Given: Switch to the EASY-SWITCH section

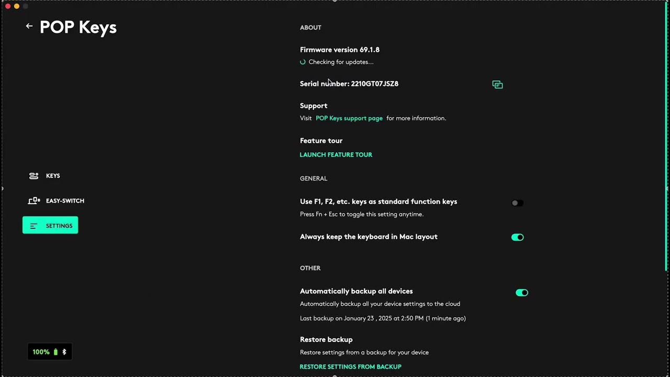Looking at the screenshot, I should pos(65,201).
